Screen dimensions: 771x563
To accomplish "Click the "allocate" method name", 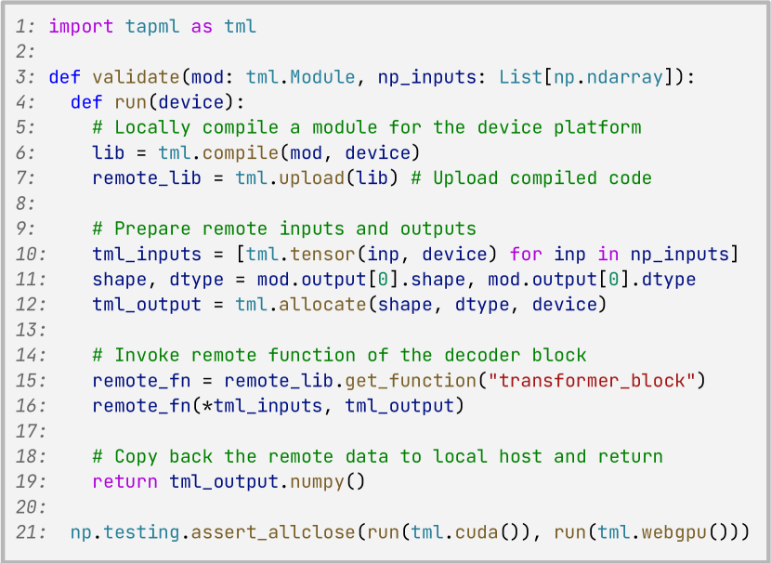I will coord(322,305).
